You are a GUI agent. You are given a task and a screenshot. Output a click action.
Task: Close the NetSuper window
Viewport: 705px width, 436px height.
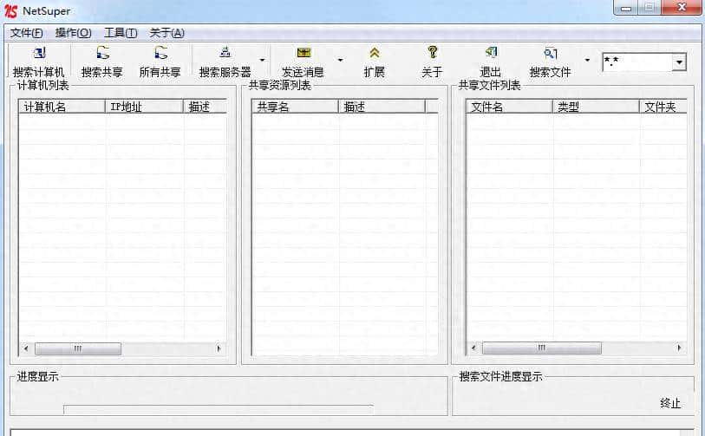(x=682, y=8)
